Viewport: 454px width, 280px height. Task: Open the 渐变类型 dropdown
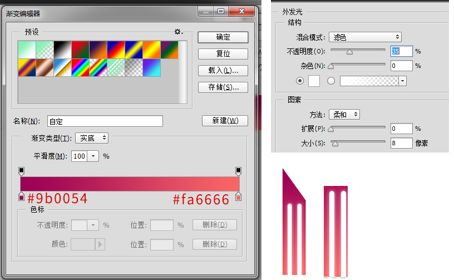coord(92,138)
